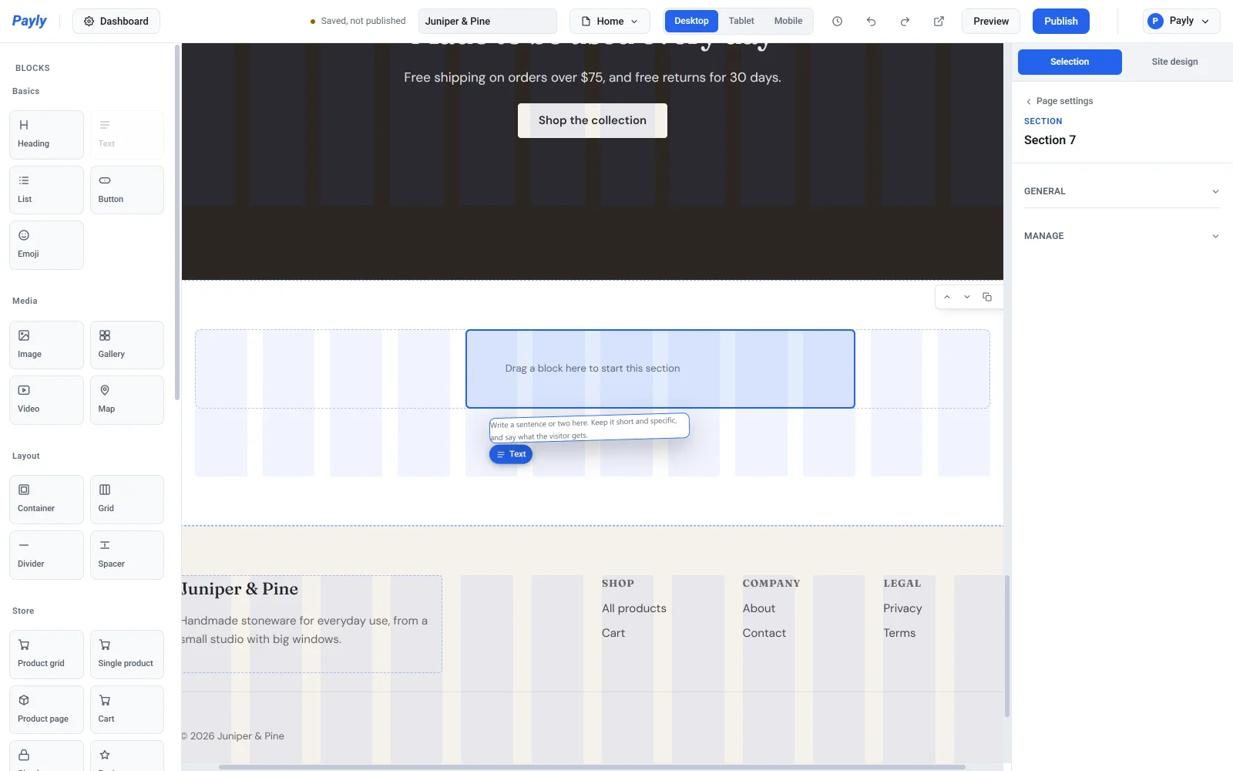Screen dimensions: 1233x771
Task: Add a Heading block from Basics
Action: [46, 135]
